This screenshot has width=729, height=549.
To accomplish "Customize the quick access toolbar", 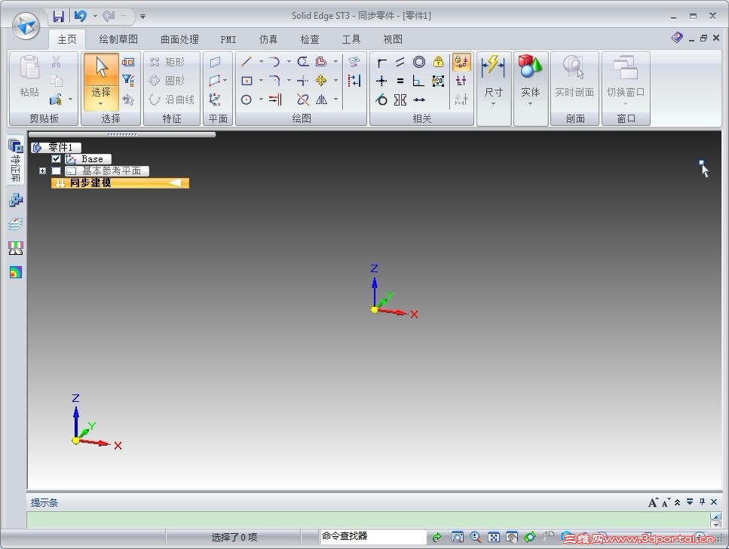I will (142, 17).
